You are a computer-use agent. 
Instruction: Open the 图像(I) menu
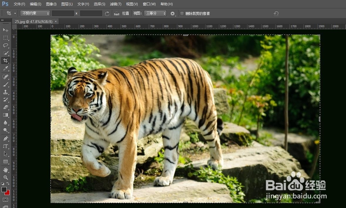[x=51, y=4]
